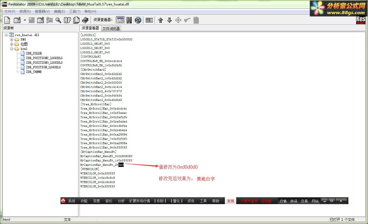Click the 资源树 panel header

point(8,28)
